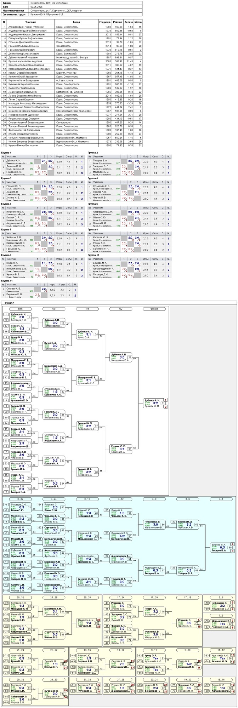The image size is (238, 708).
Task: Select the Финал-1 tab label
Action: pos(10,303)
